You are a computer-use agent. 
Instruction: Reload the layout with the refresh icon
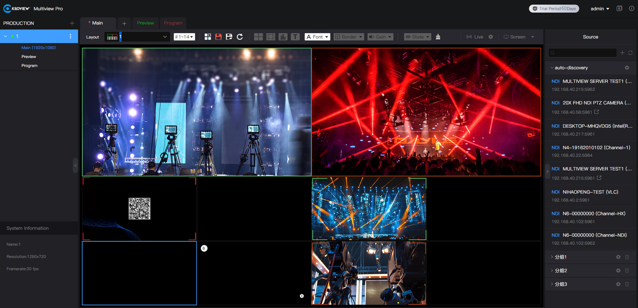pyautogui.click(x=240, y=37)
